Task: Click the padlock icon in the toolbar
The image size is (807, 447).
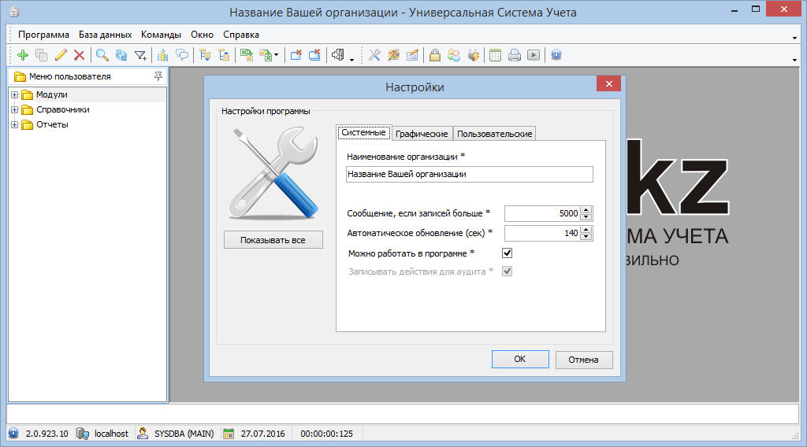Action: [x=434, y=55]
